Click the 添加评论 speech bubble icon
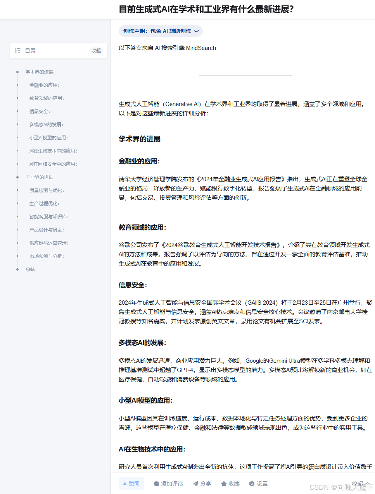The height and width of the screenshot is (494, 375). [x=156, y=484]
